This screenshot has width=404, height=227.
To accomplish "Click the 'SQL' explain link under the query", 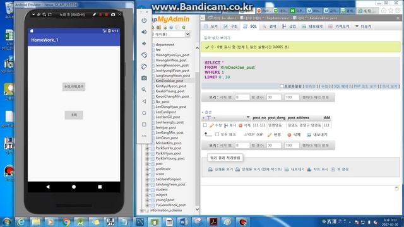I will coord(341,86).
